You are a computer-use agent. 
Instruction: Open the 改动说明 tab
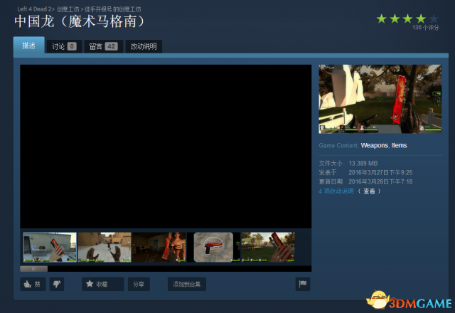tap(144, 46)
